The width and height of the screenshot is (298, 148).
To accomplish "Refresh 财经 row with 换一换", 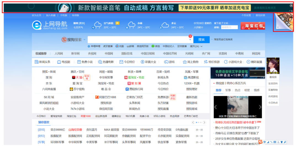I will [199, 136].
